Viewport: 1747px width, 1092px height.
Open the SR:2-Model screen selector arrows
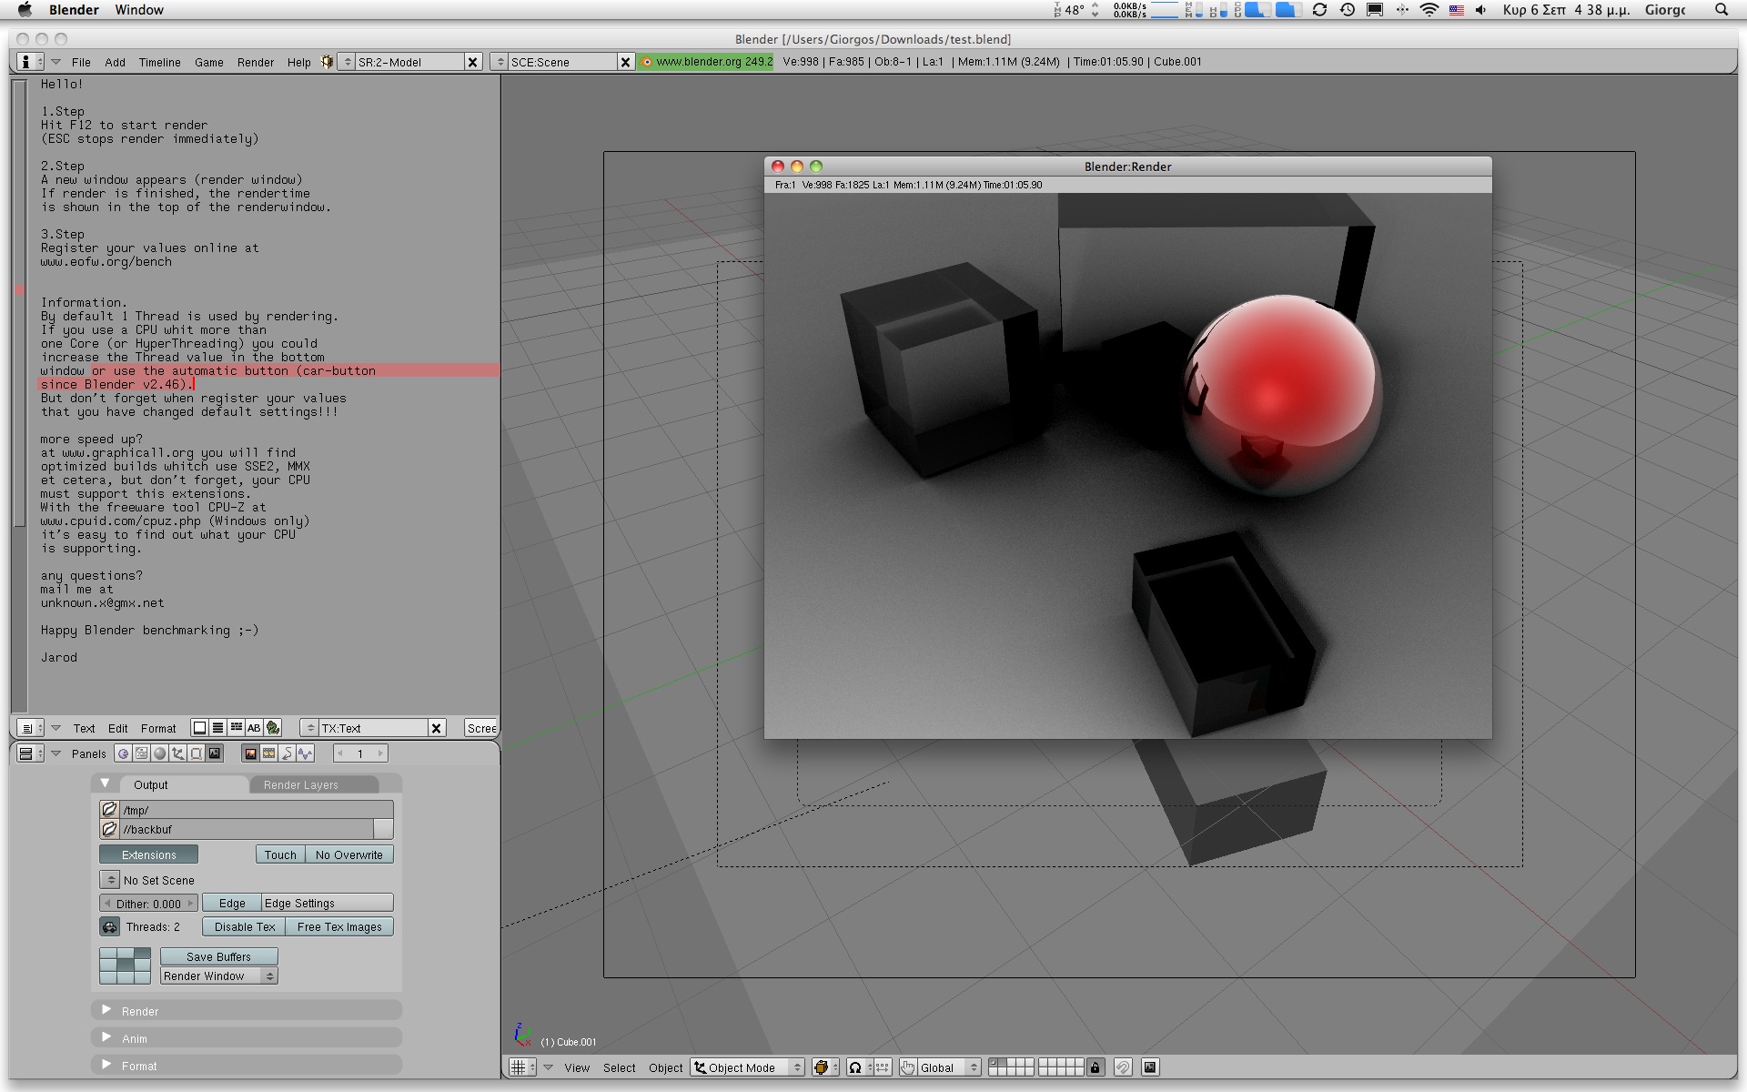[x=347, y=62]
